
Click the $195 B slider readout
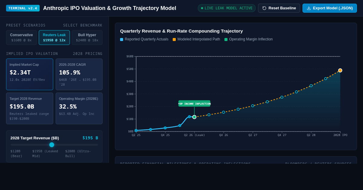(90, 138)
